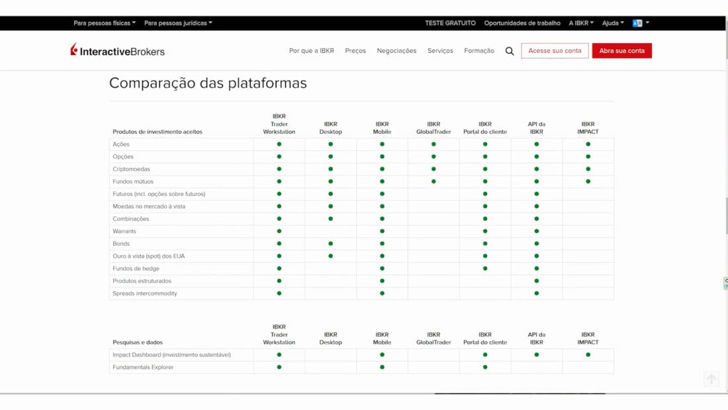Click the Abra sua conta button
Image resolution: width=728 pixels, height=410 pixels.
(x=621, y=51)
